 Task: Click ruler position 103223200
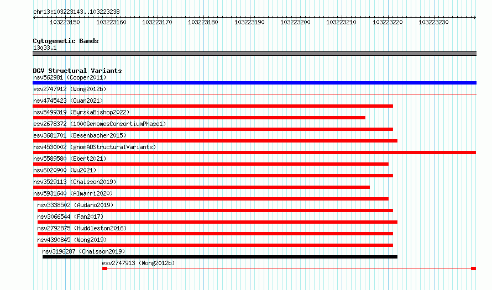pyautogui.click(x=295, y=22)
